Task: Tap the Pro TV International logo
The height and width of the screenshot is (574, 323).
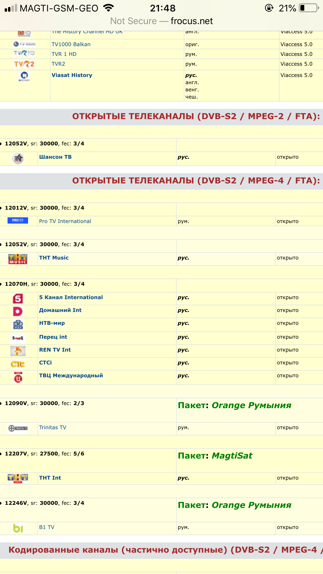Action: click(18, 220)
